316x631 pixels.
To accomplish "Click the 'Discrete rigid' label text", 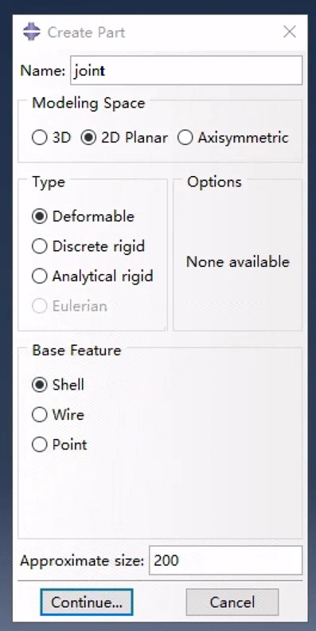I will tap(99, 246).
